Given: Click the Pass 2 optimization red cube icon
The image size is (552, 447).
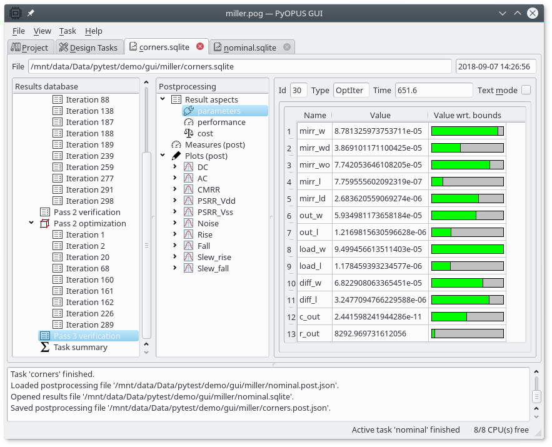Looking at the screenshot, I should pyautogui.click(x=45, y=224).
